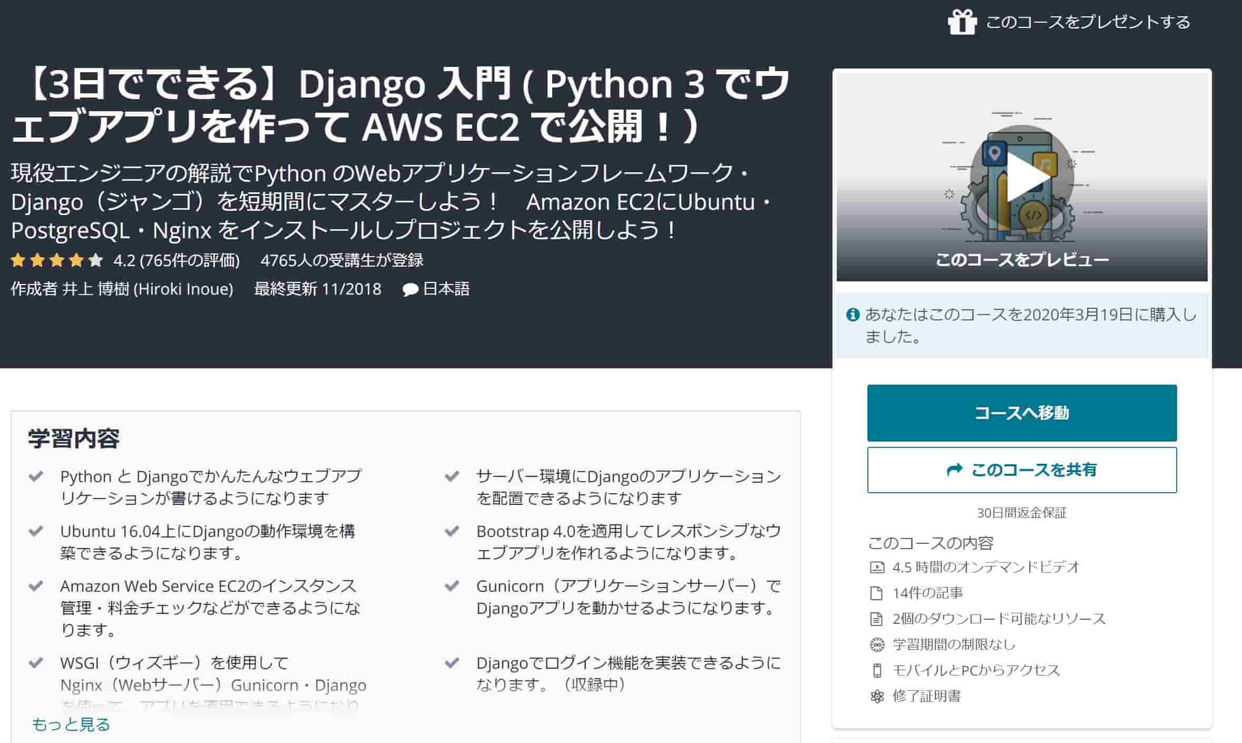This screenshot has width=1242, height=743.
Task: Click the info icon in purchase notice
Action: [853, 315]
